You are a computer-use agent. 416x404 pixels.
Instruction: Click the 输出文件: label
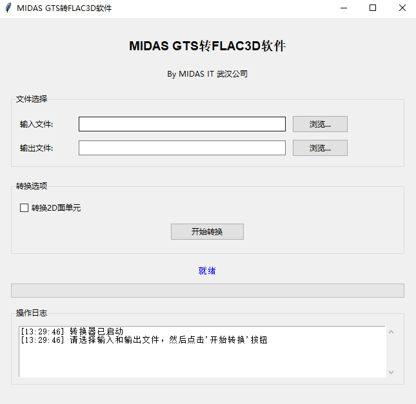tap(36, 148)
